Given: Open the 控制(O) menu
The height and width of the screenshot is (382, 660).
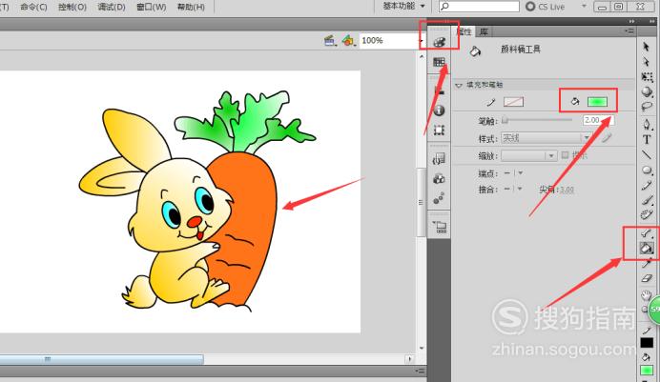Looking at the screenshot, I should coord(72,7).
